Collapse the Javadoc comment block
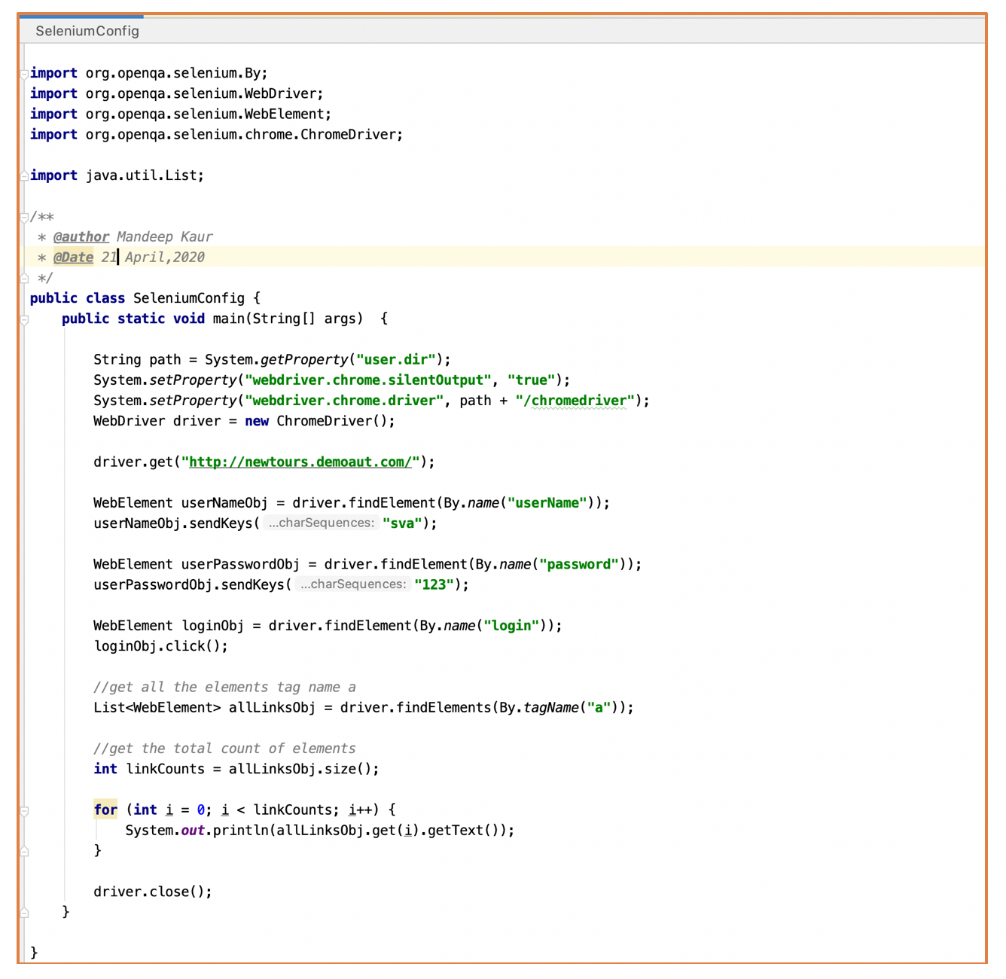The height and width of the screenshot is (979, 1006). (23, 217)
